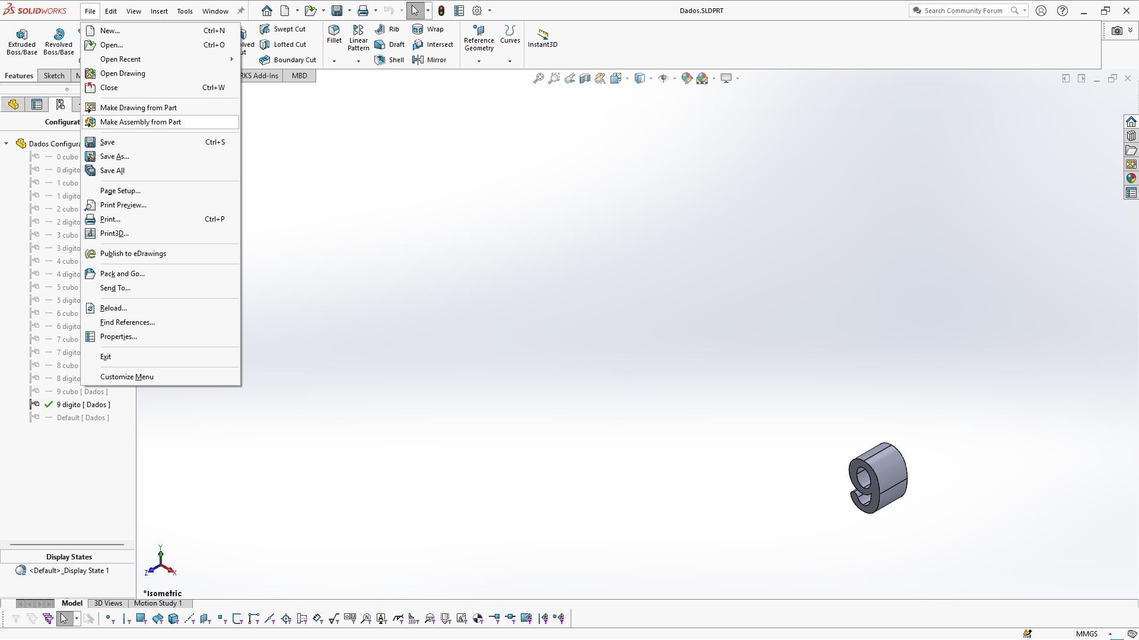Select the 9 cubo [ Dados ] configuration
Image resolution: width=1139 pixels, height=640 pixels.
(82, 392)
